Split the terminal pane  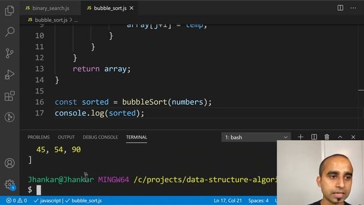(314, 137)
